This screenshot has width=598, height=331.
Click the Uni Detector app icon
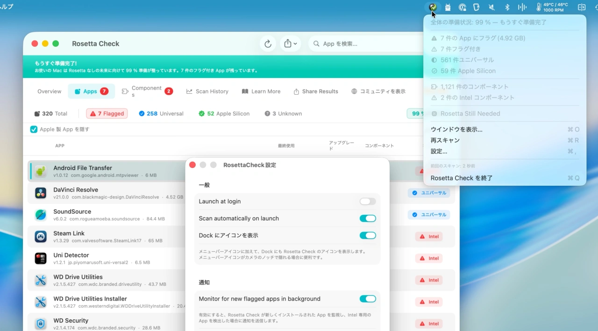point(41,258)
